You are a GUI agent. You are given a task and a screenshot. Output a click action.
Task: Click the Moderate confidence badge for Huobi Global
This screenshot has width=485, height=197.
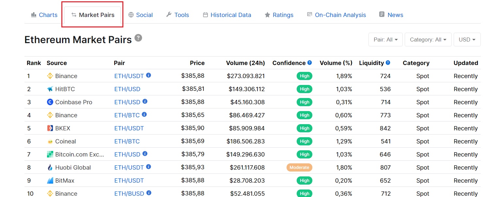point(299,168)
